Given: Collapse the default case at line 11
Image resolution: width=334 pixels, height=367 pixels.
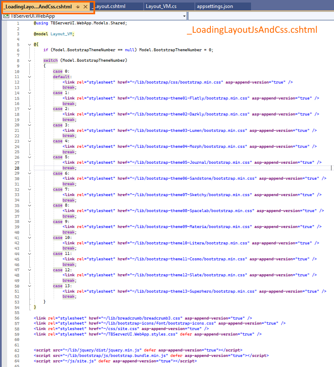Looking at the screenshot, I should coord(29,77).
